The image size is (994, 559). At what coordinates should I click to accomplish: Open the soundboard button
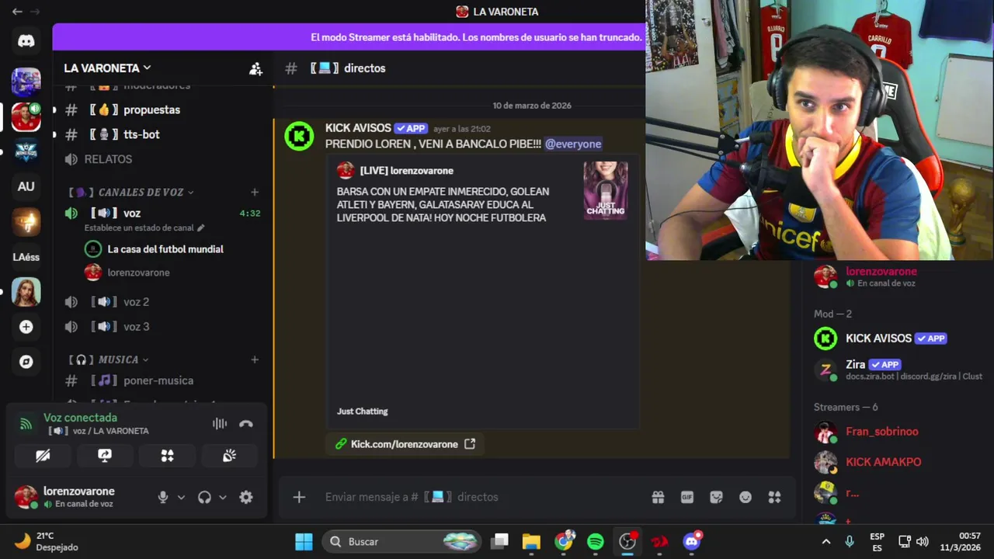point(229,456)
